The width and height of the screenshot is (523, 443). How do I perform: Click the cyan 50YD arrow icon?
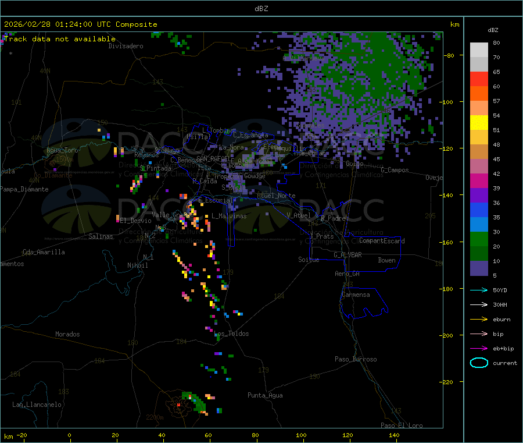(479, 290)
